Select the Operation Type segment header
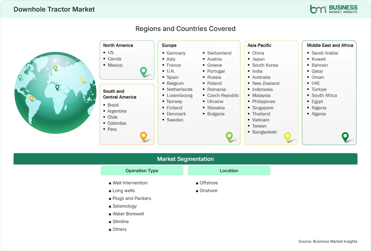371x251 pixels. (x=142, y=171)
